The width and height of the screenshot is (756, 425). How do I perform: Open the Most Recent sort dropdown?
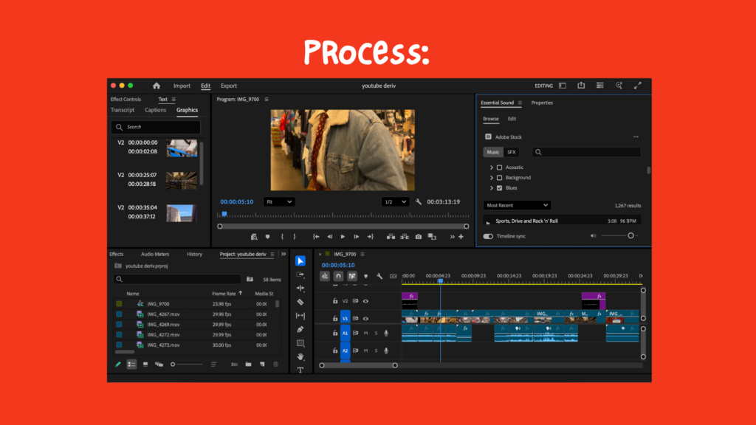click(517, 205)
